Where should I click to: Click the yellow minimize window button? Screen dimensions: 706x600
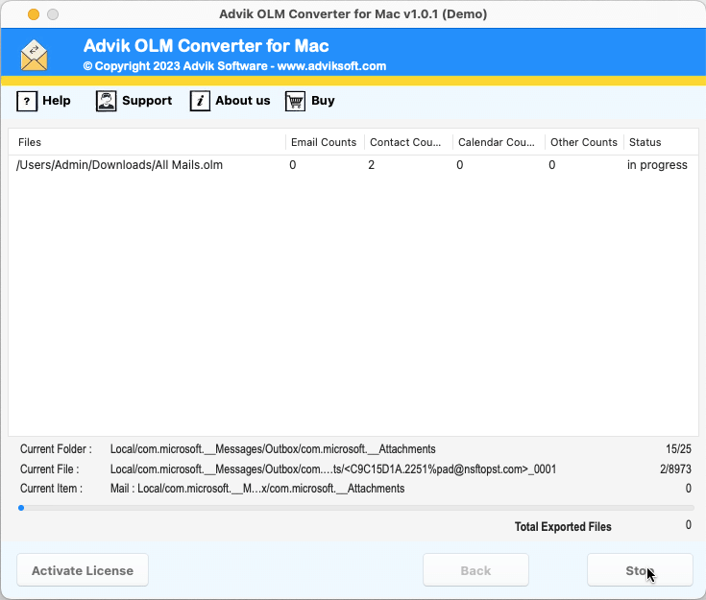[34, 14]
